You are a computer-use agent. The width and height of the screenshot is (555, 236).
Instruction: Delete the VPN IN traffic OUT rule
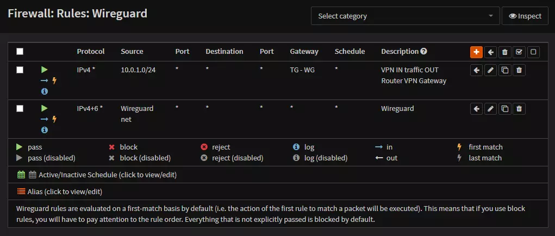(519, 70)
